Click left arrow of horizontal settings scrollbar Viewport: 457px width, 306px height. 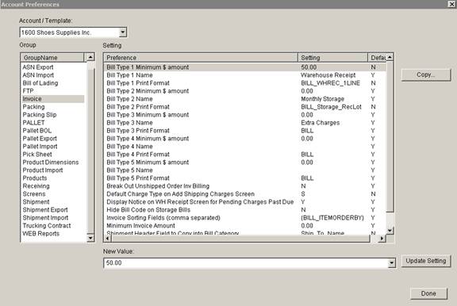click(108, 239)
